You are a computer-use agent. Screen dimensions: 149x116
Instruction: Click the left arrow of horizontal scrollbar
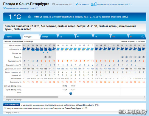tap(4, 97)
